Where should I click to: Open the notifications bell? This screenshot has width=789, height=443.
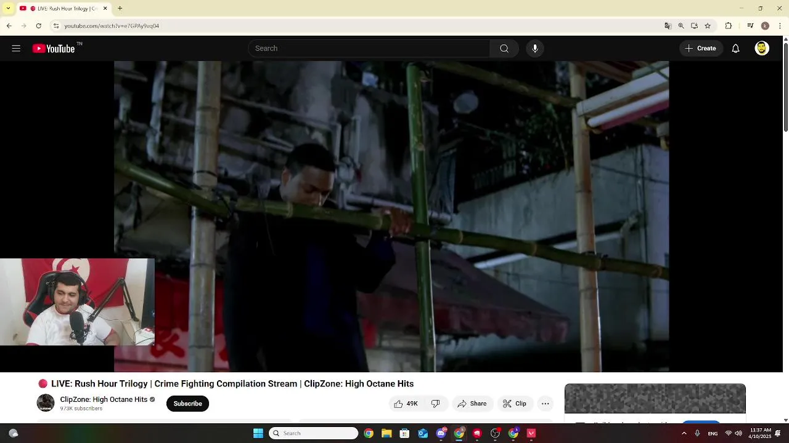(x=735, y=49)
